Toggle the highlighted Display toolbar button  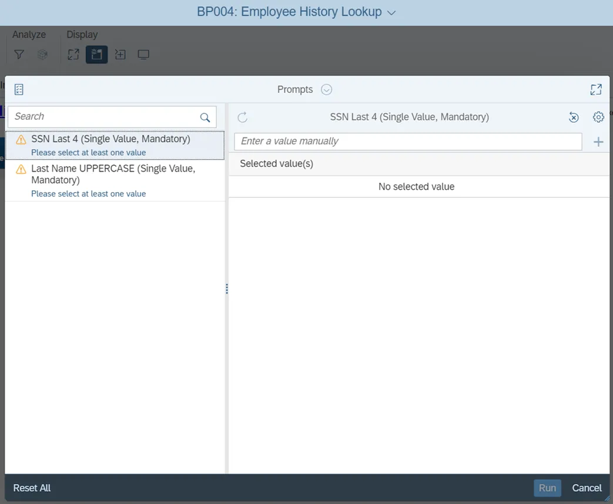pyautogui.click(x=96, y=55)
